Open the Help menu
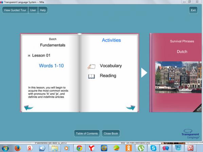The width and height of the screenshot is (203, 152). (43, 10)
